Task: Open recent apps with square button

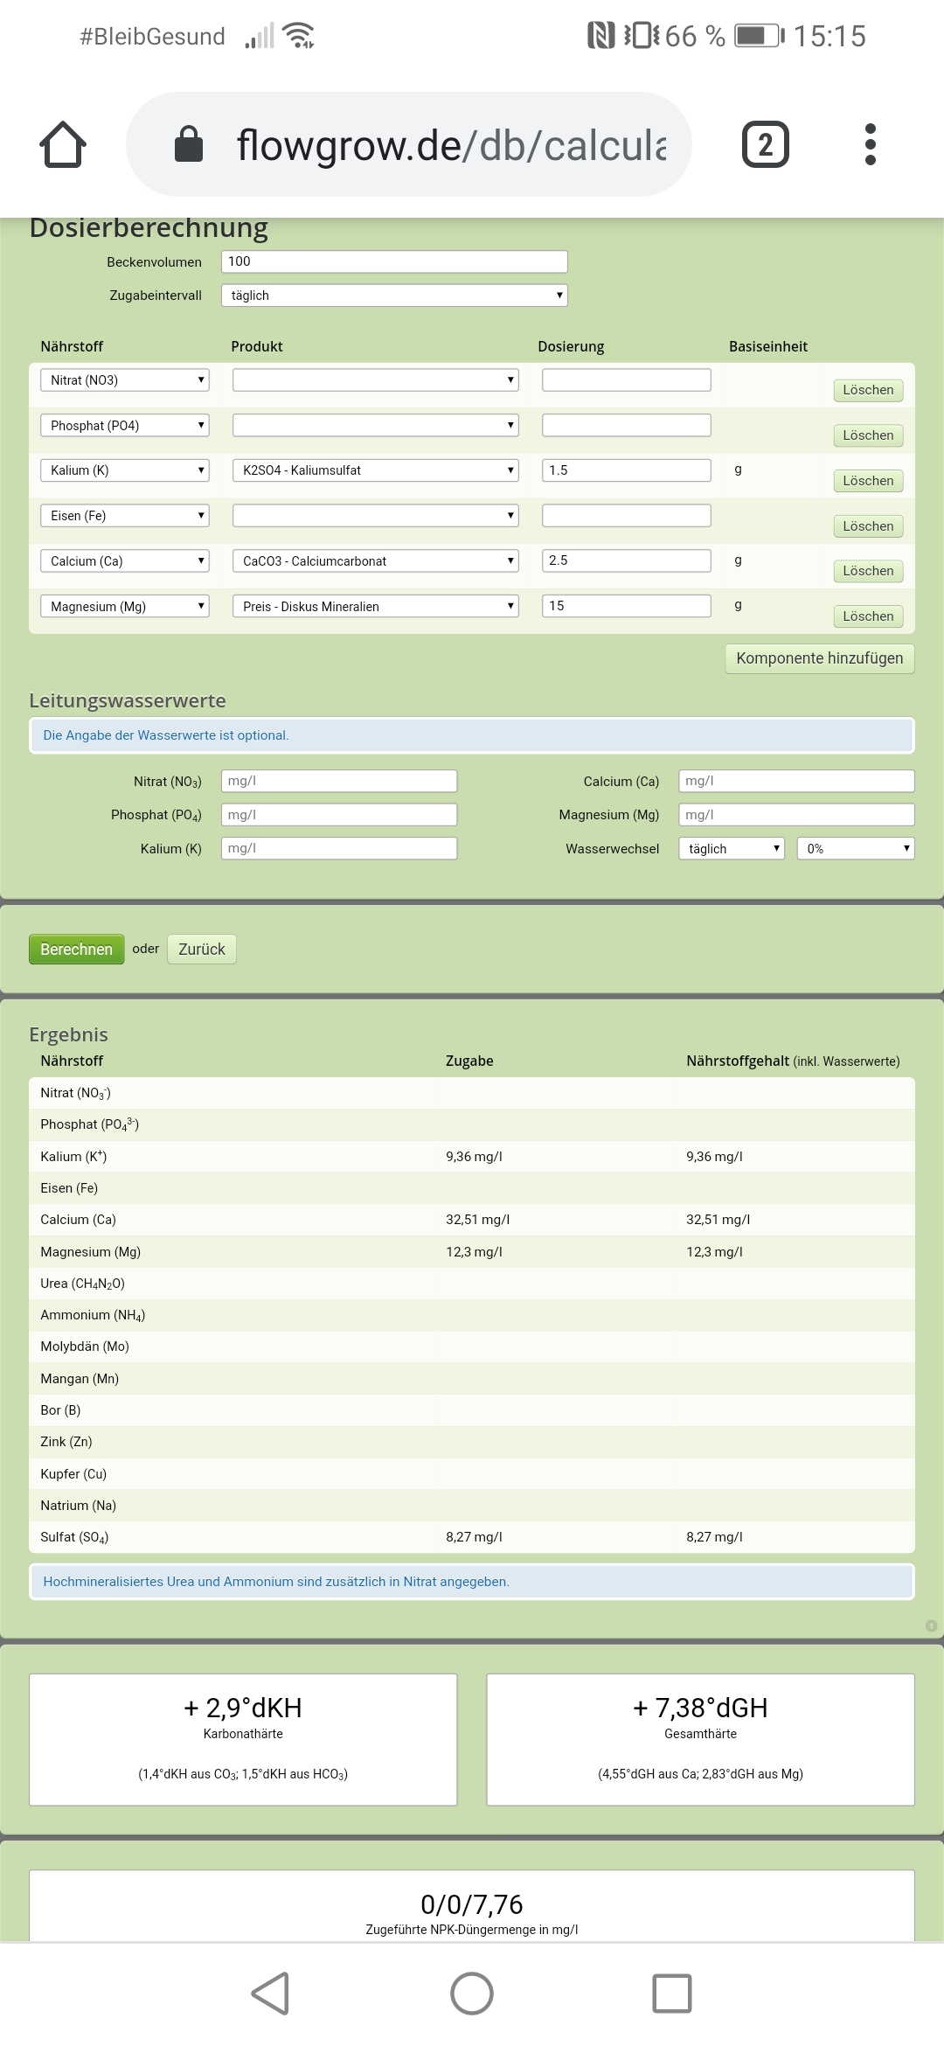Action: tap(671, 1993)
